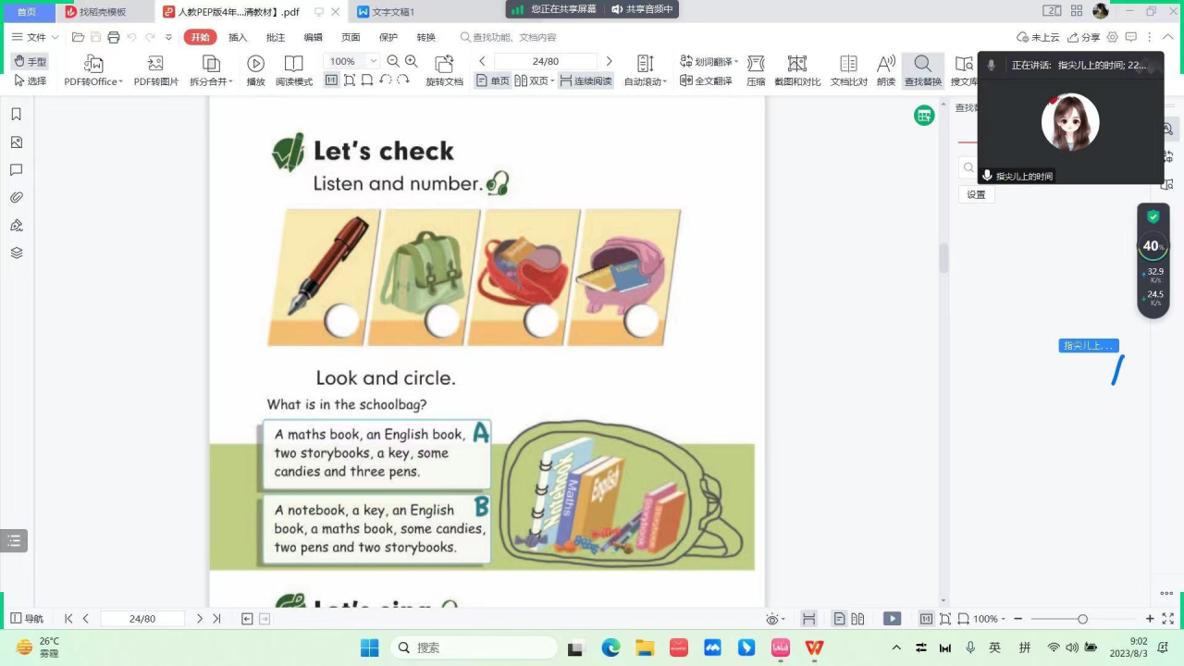Viewport: 1184px width, 666px height.
Task: Click the 开始 ribbon button
Action: click(x=200, y=37)
